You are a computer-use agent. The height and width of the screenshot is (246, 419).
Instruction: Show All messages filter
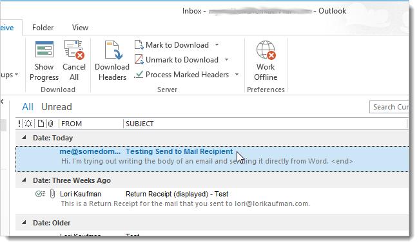pyautogui.click(x=28, y=107)
